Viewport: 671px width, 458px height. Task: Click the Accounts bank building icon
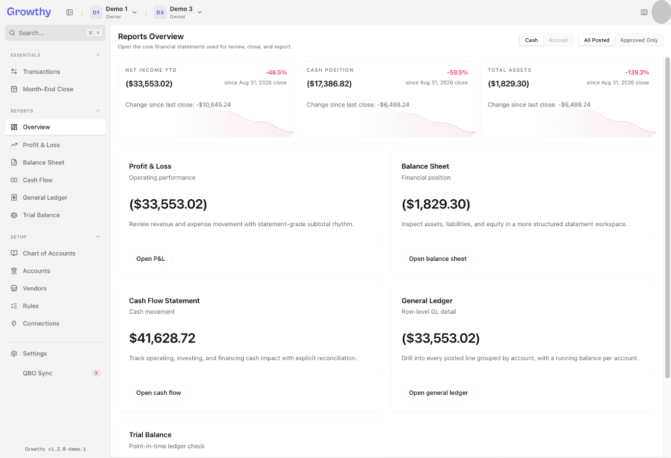pyautogui.click(x=14, y=271)
